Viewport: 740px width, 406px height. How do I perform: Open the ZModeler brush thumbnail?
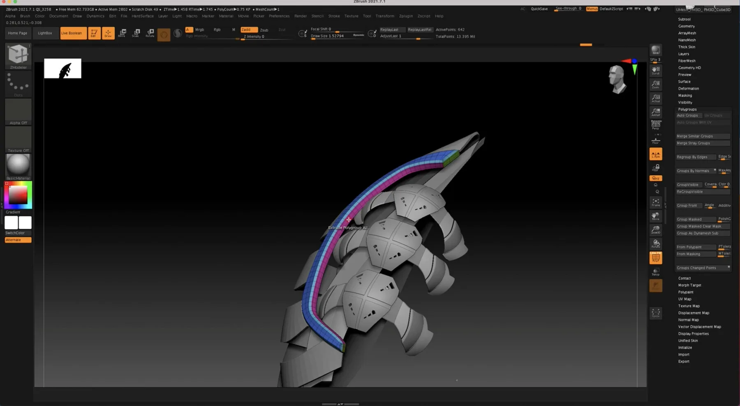coord(18,56)
